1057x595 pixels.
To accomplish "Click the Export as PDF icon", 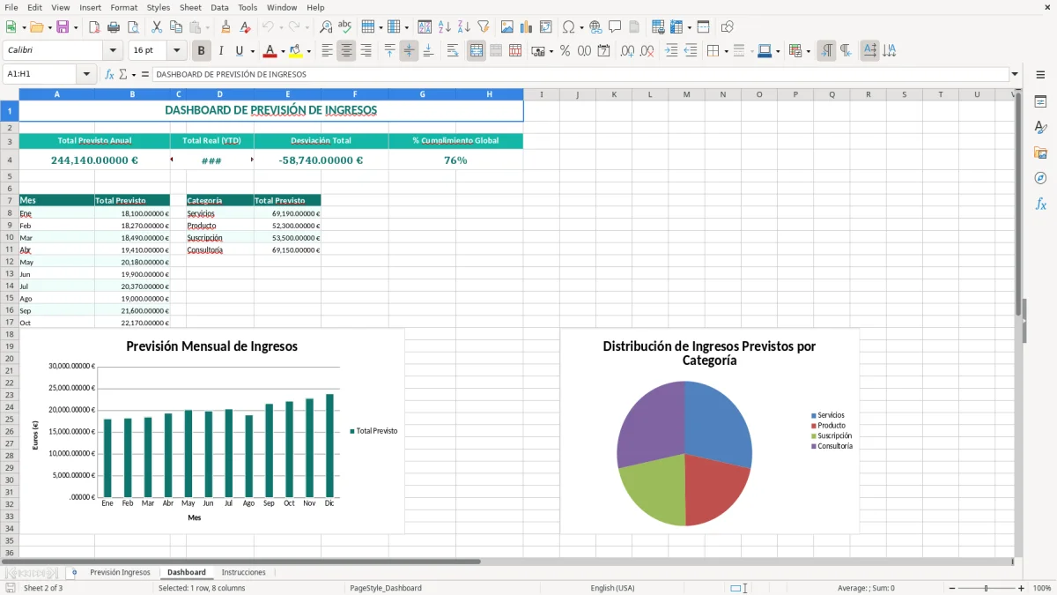I will [x=92, y=27].
